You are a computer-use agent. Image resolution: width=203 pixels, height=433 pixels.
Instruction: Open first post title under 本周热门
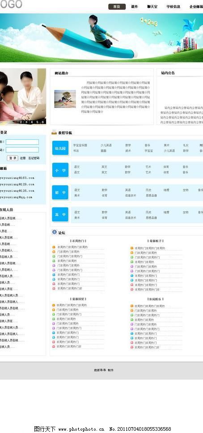[x=72, y=247]
